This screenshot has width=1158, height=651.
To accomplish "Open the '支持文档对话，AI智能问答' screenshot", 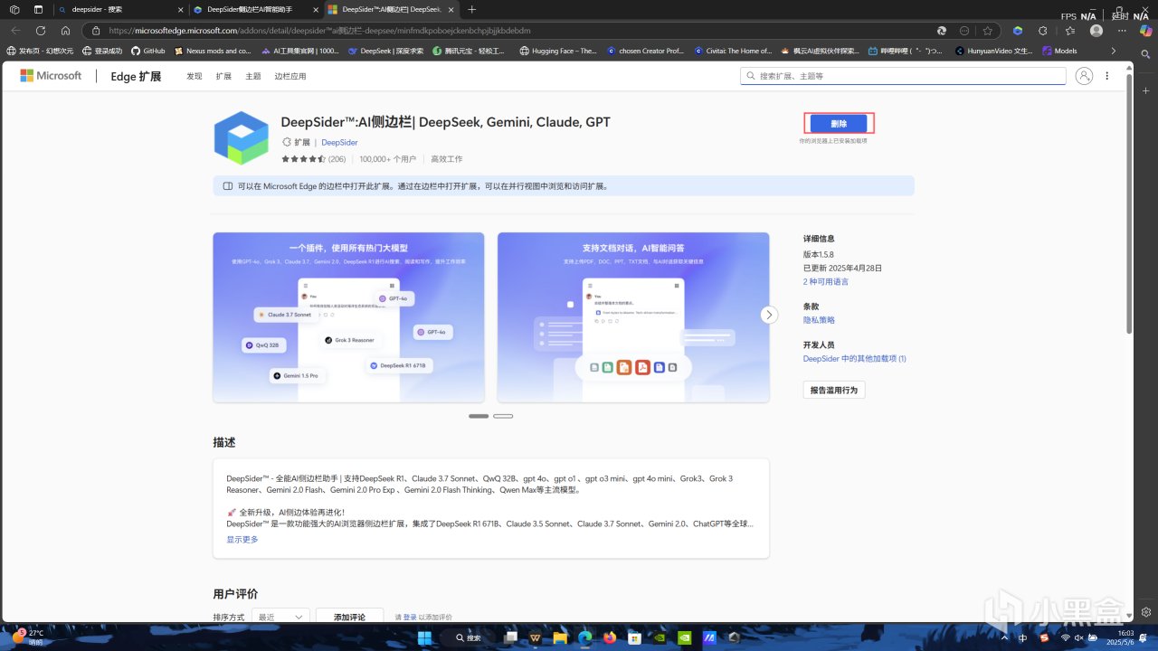I will 633,317.
